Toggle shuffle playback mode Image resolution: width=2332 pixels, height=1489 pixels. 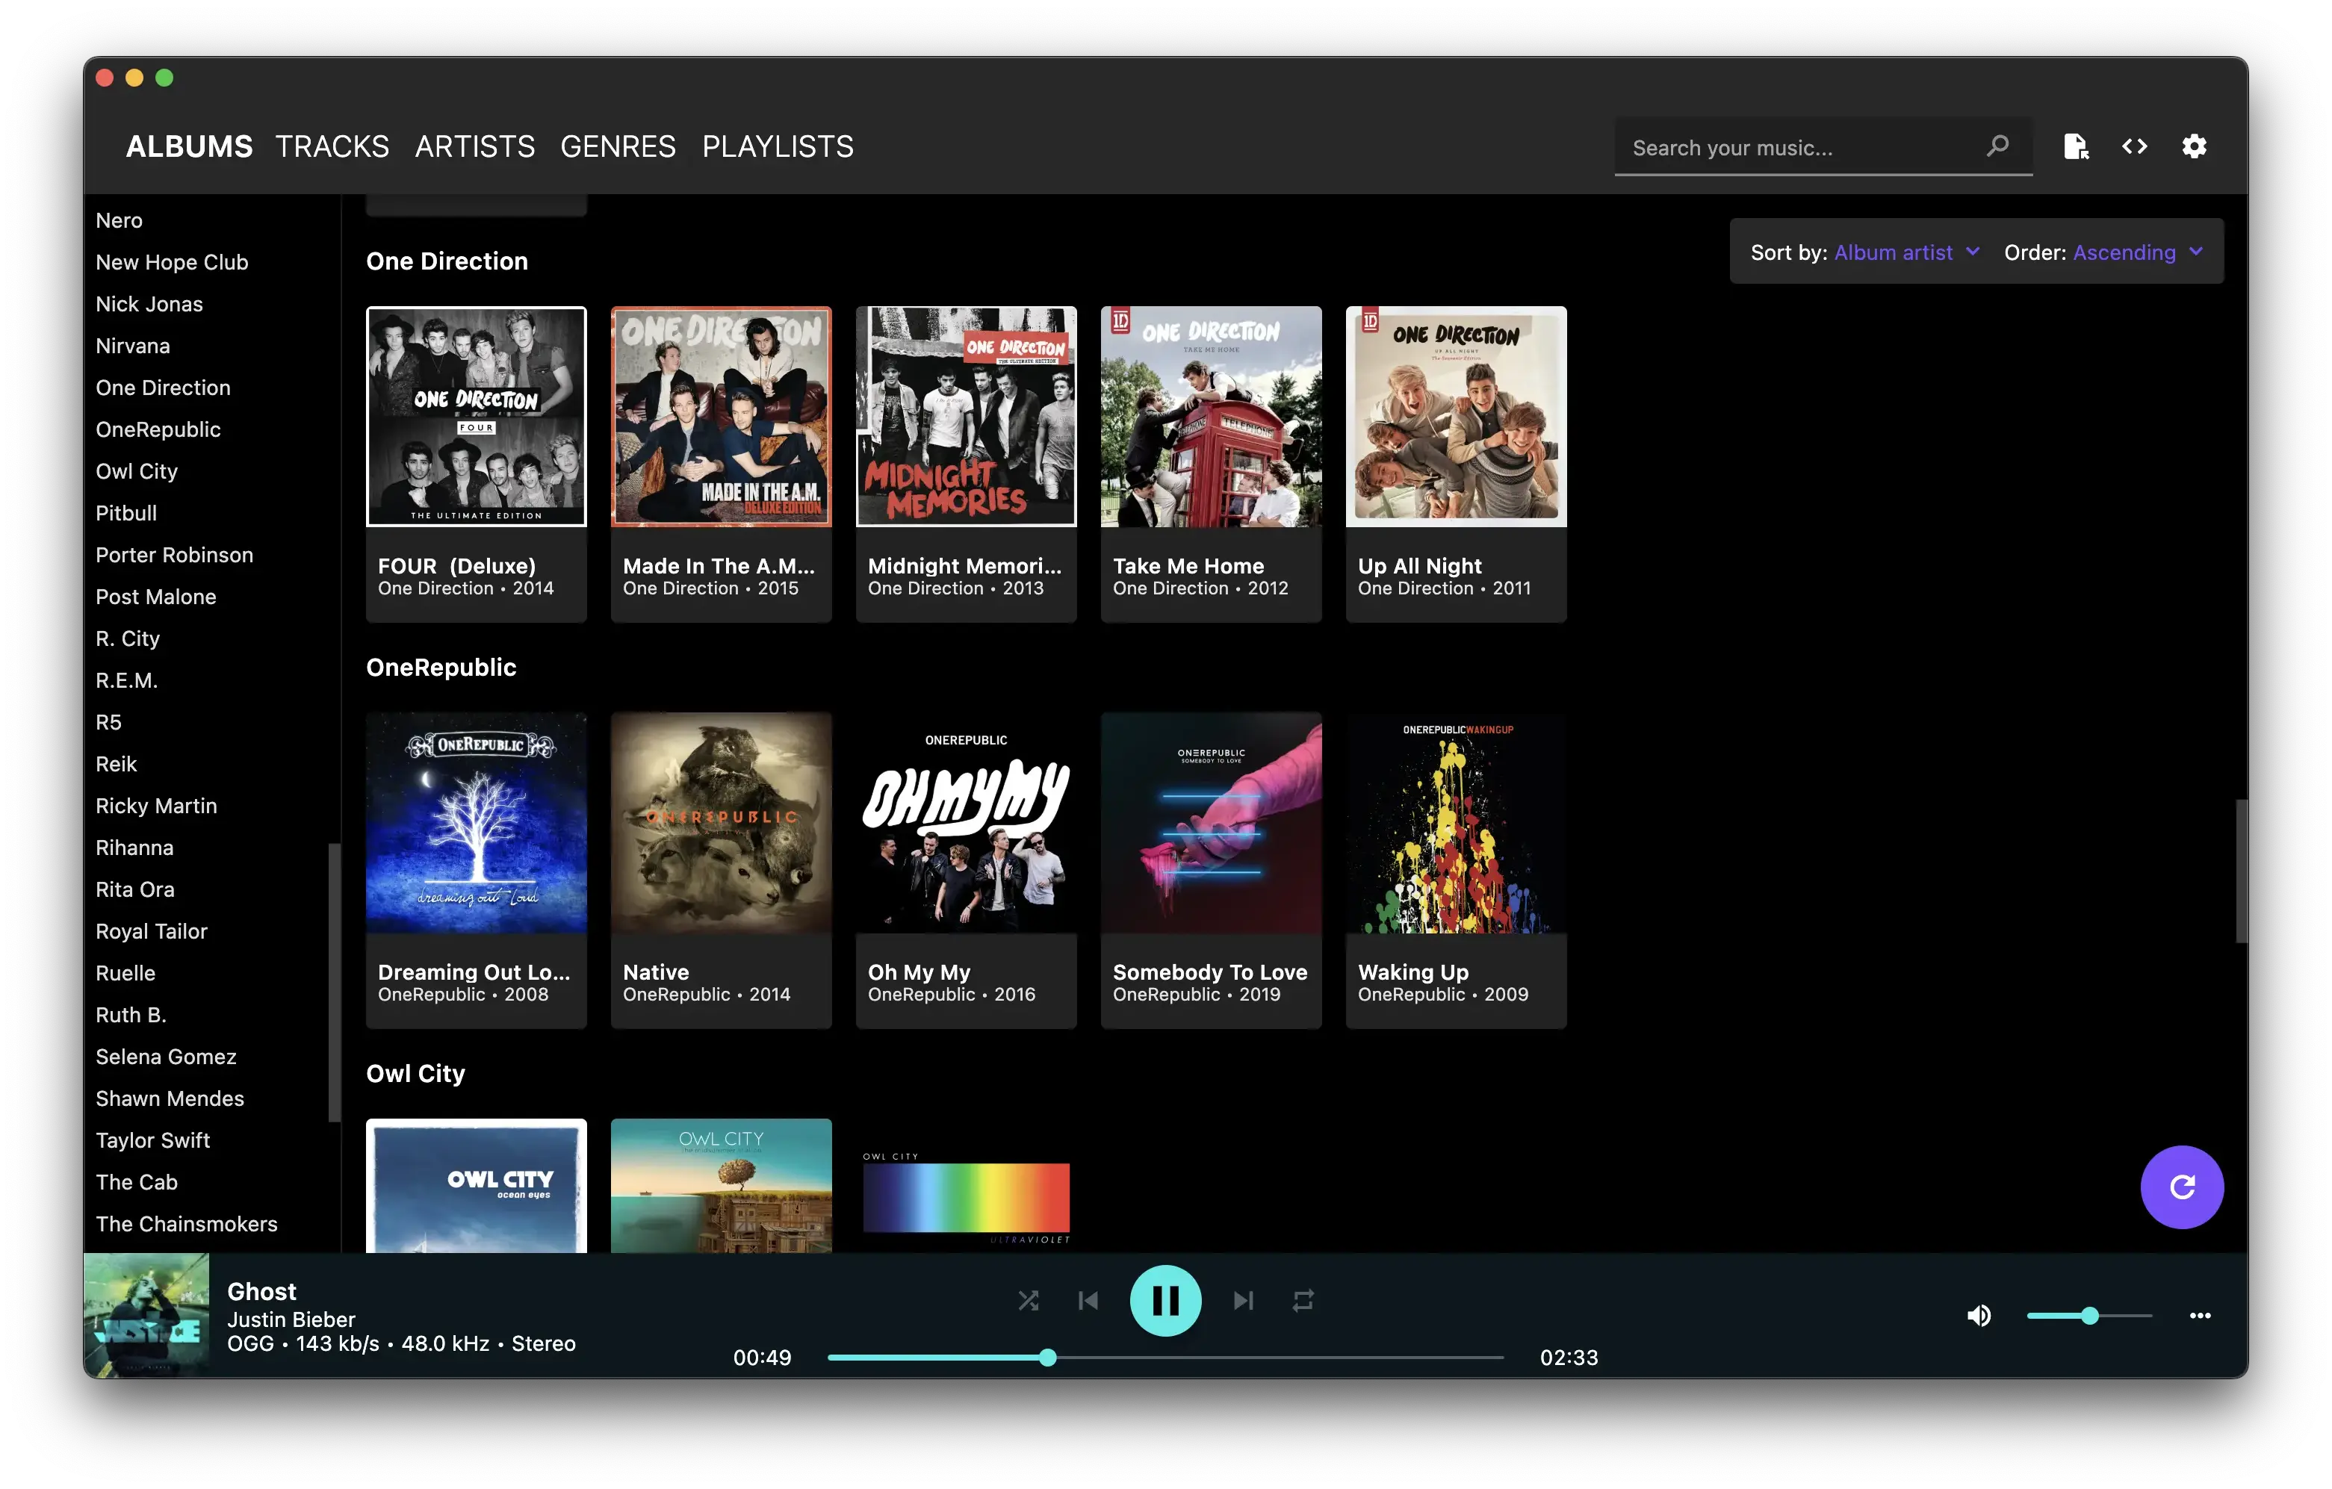pyautogui.click(x=1029, y=1300)
